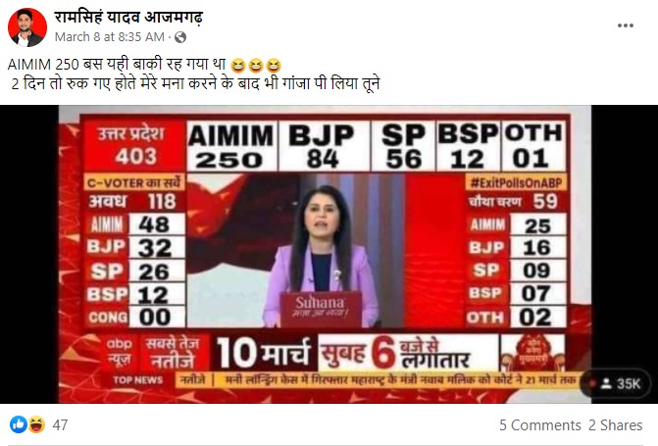Click the C-VOTER survey label
This screenshot has width=658, height=446.
[134, 183]
